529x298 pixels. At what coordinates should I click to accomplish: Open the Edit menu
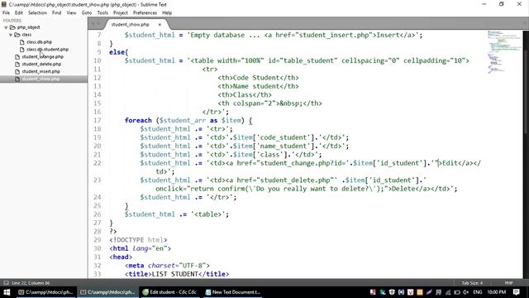coord(18,13)
